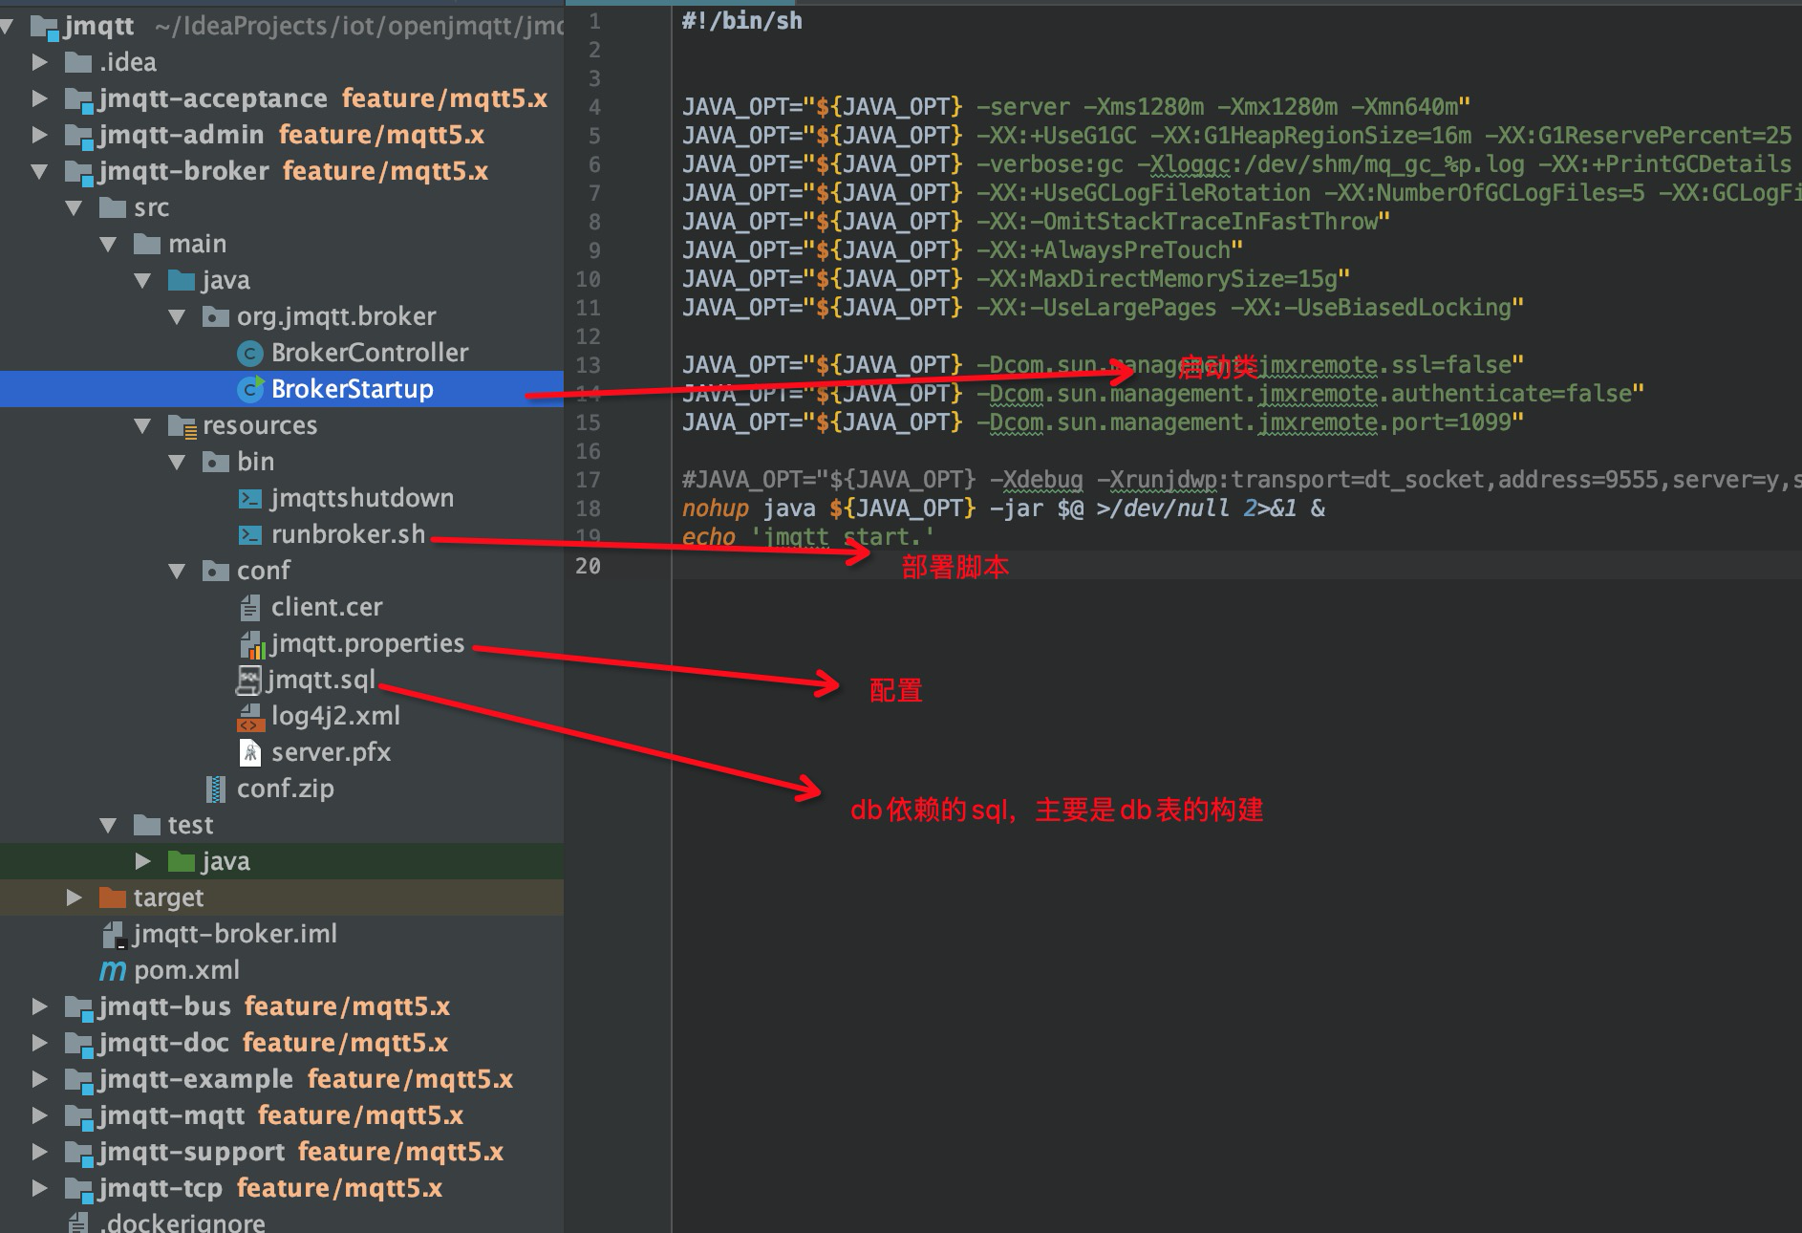Image resolution: width=1802 pixels, height=1233 pixels.
Task: Click the blue main java source folder icon
Action: (x=182, y=281)
